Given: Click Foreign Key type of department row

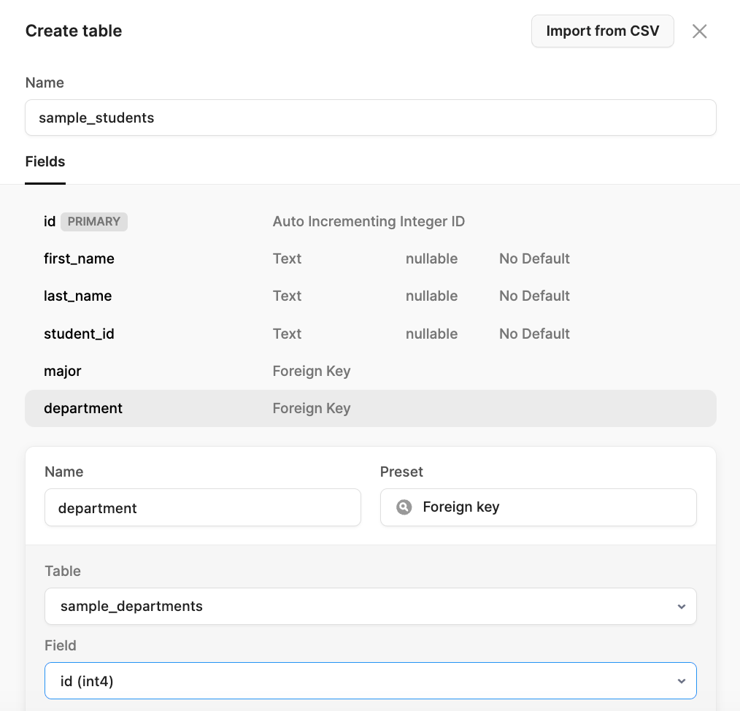Looking at the screenshot, I should (x=312, y=408).
